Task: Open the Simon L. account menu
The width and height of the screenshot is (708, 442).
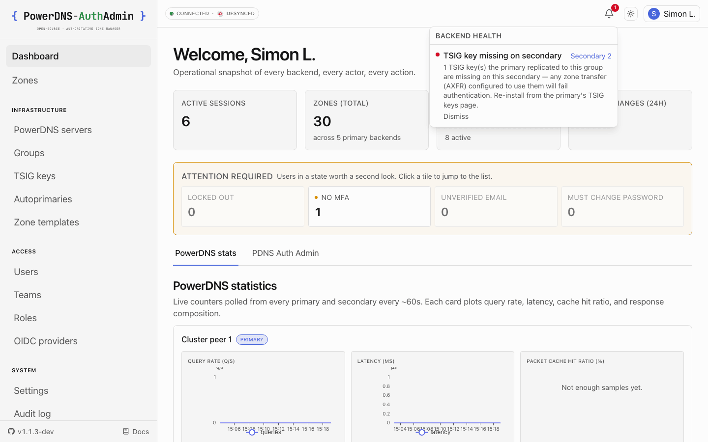Action: coord(672,14)
